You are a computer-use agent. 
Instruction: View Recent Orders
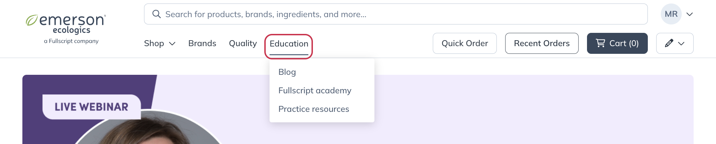542,43
